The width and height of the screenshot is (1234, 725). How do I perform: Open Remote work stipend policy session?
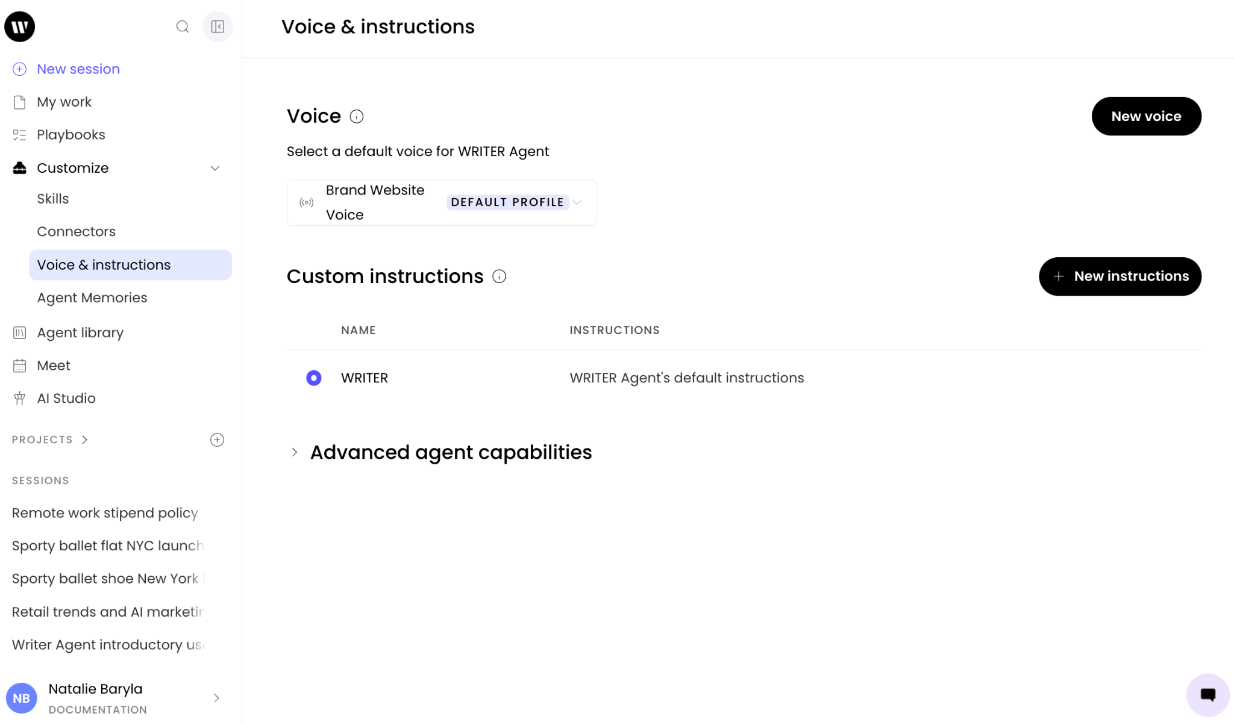pos(105,513)
